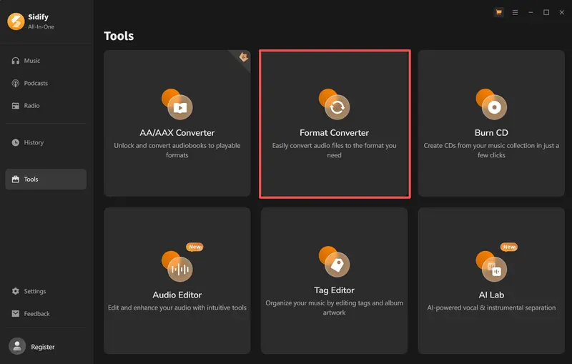Click the Format Converter title

click(x=334, y=133)
